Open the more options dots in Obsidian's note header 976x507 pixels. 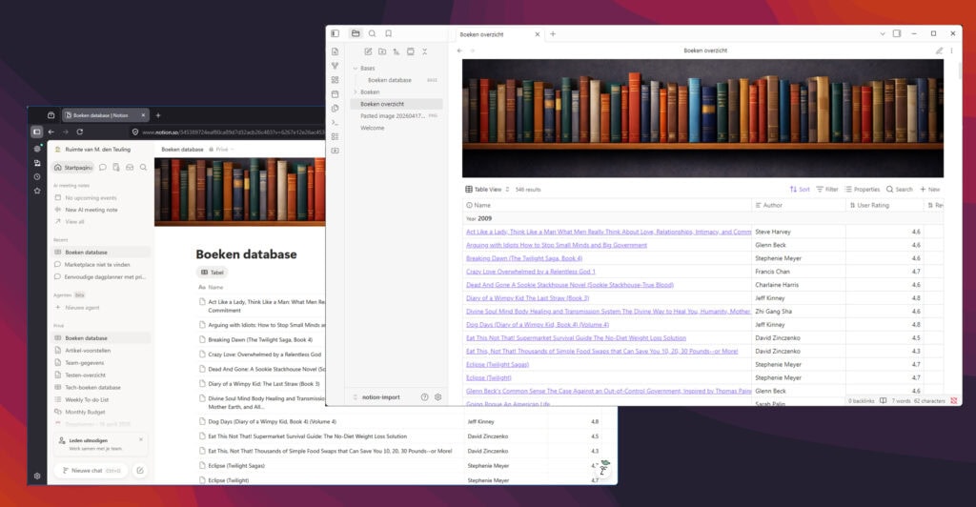pyautogui.click(x=952, y=51)
